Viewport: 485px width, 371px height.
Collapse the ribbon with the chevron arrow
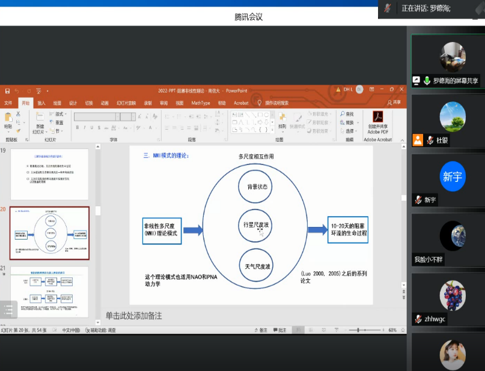pyautogui.click(x=403, y=140)
